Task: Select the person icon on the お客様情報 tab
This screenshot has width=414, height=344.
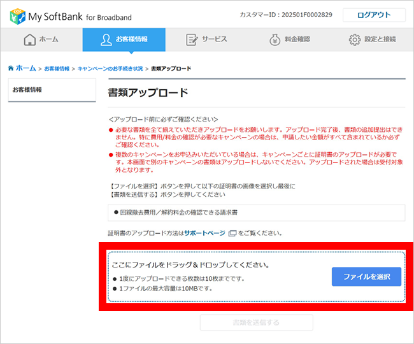Action: [106, 39]
